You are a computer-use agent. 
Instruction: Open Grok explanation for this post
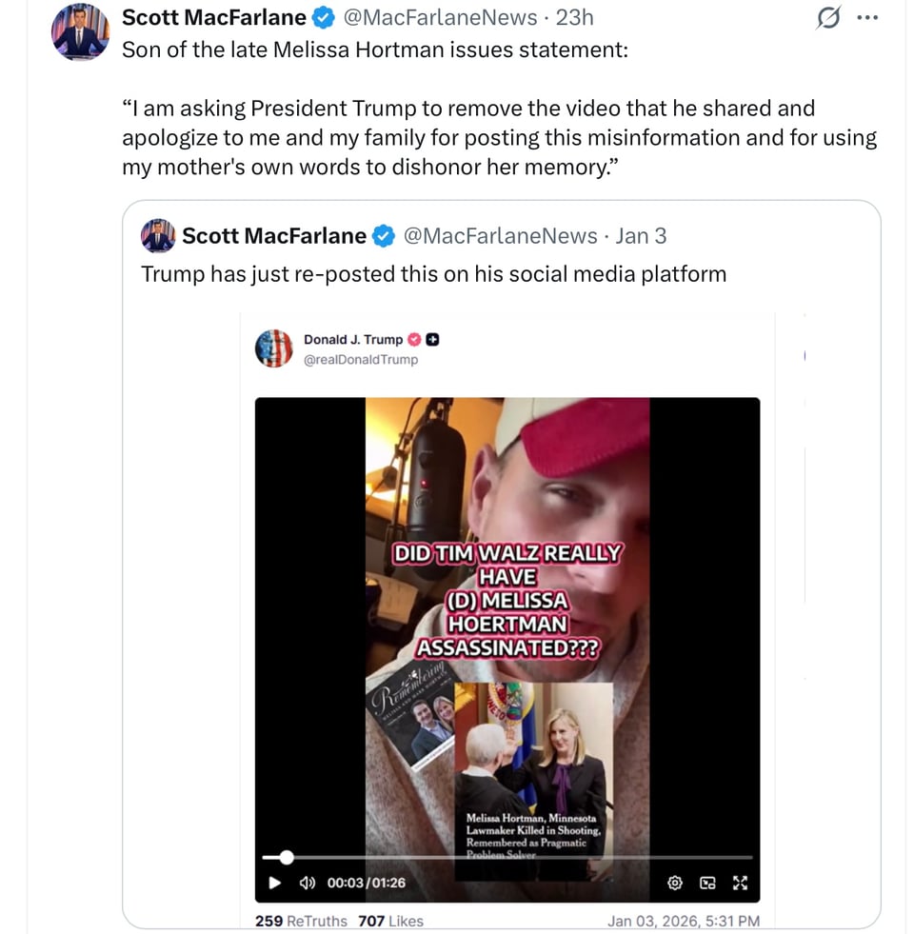(x=826, y=17)
